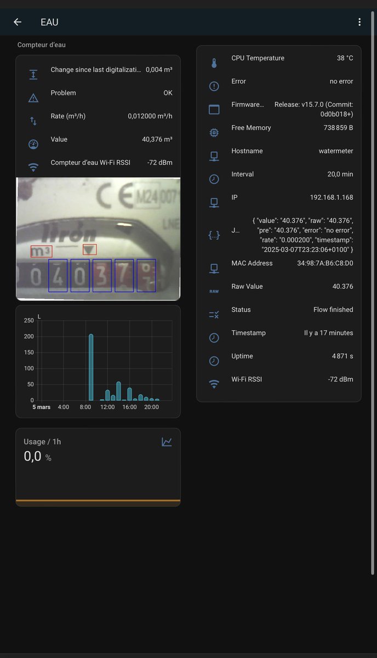
Task: Click the Problem OK status
Action: click(168, 93)
